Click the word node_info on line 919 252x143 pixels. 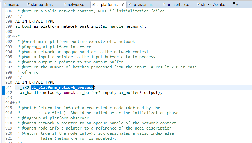click(x=49, y=128)
